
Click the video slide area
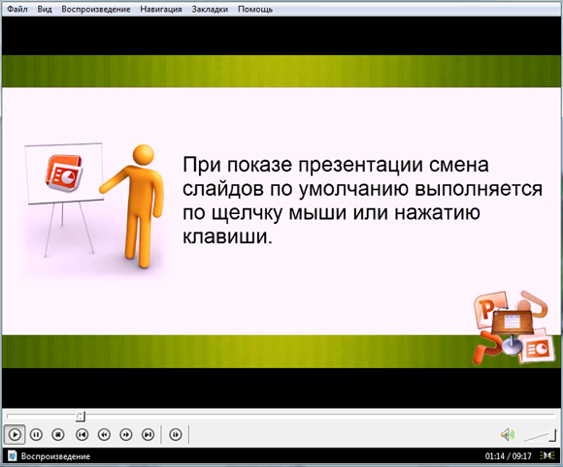pos(281,211)
